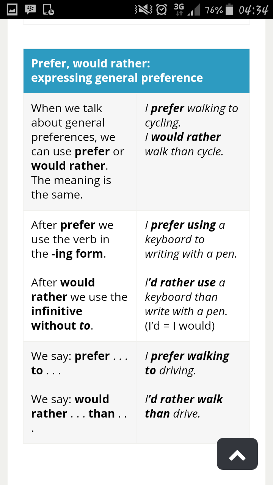
Task: Open the gallery image notification icon
Action: 13,9
